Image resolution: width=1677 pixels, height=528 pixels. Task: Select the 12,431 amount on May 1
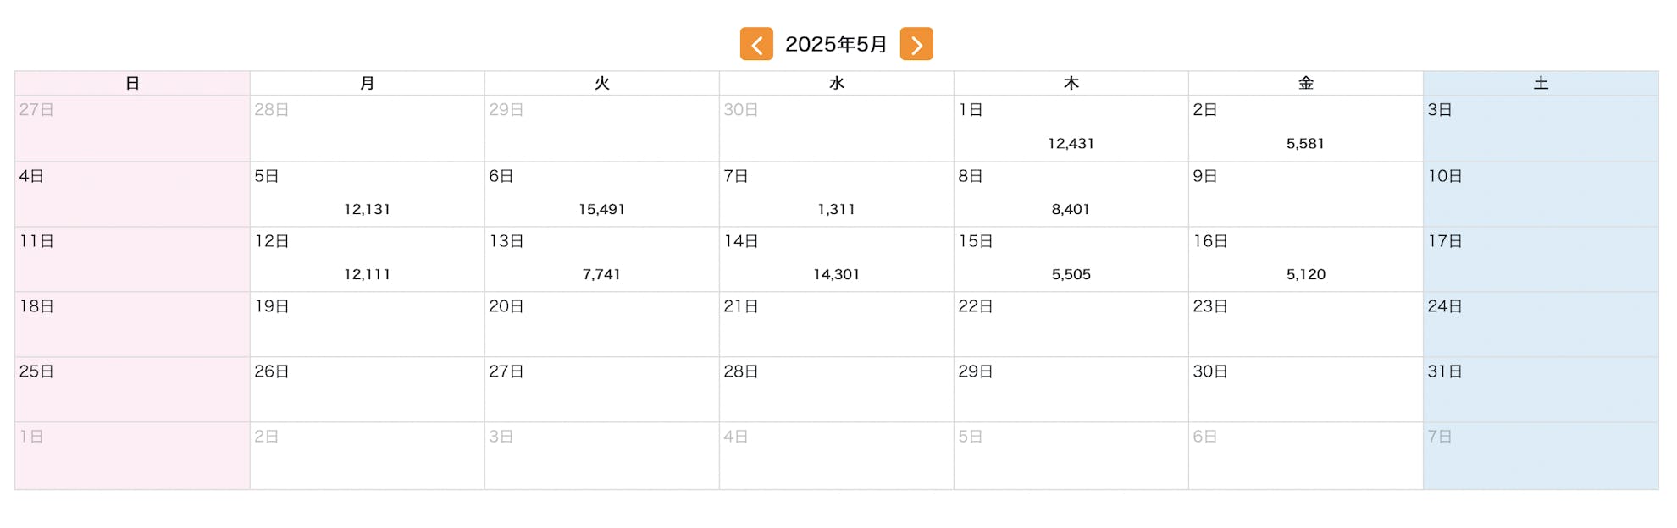(1071, 144)
